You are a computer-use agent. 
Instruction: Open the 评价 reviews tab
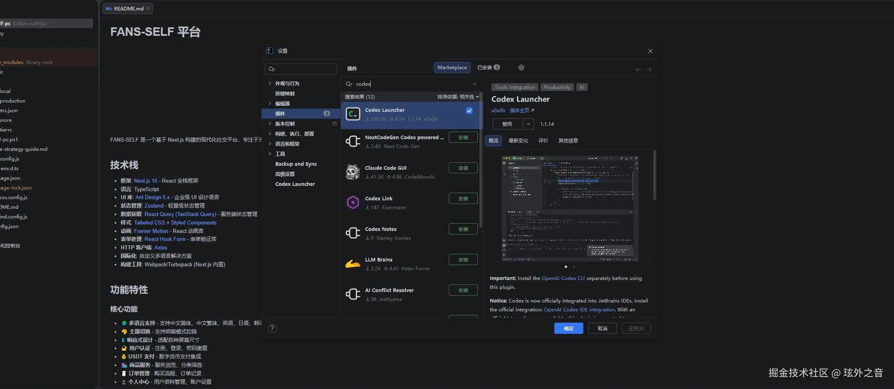(543, 141)
